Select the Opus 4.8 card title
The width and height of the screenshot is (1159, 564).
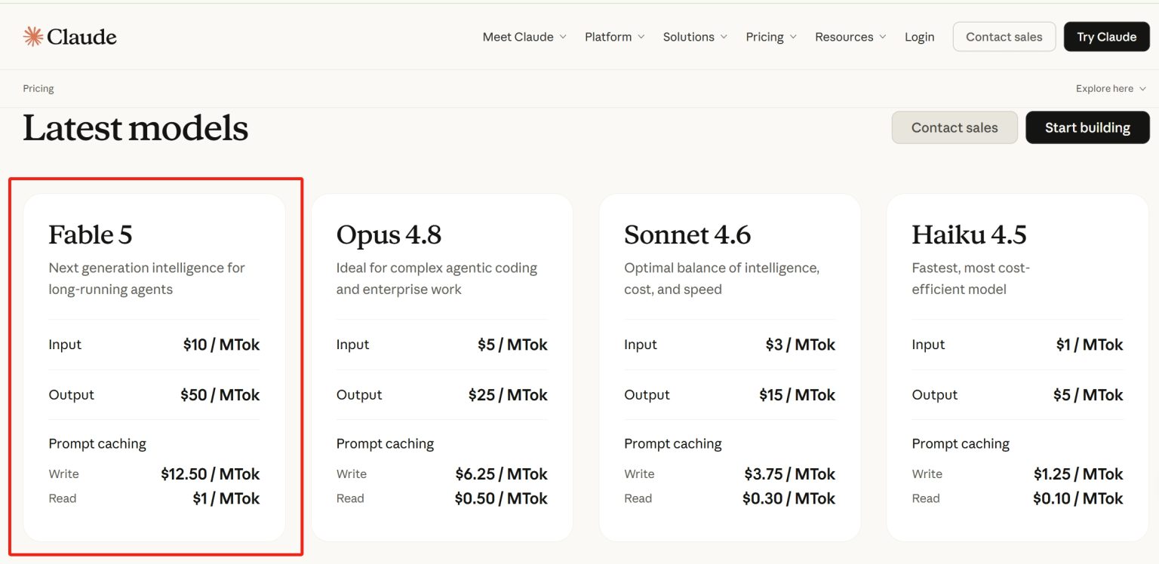coord(389,234)
